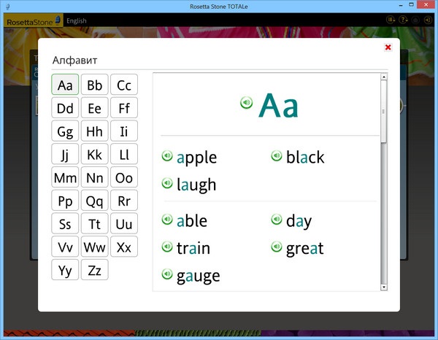438x340 pixels.
Task: Select the letter Dd button
Action: tap(65, 108)
